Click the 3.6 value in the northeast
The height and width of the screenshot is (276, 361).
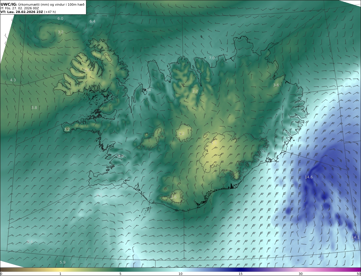pyautogui.click(x=276, y=85)
